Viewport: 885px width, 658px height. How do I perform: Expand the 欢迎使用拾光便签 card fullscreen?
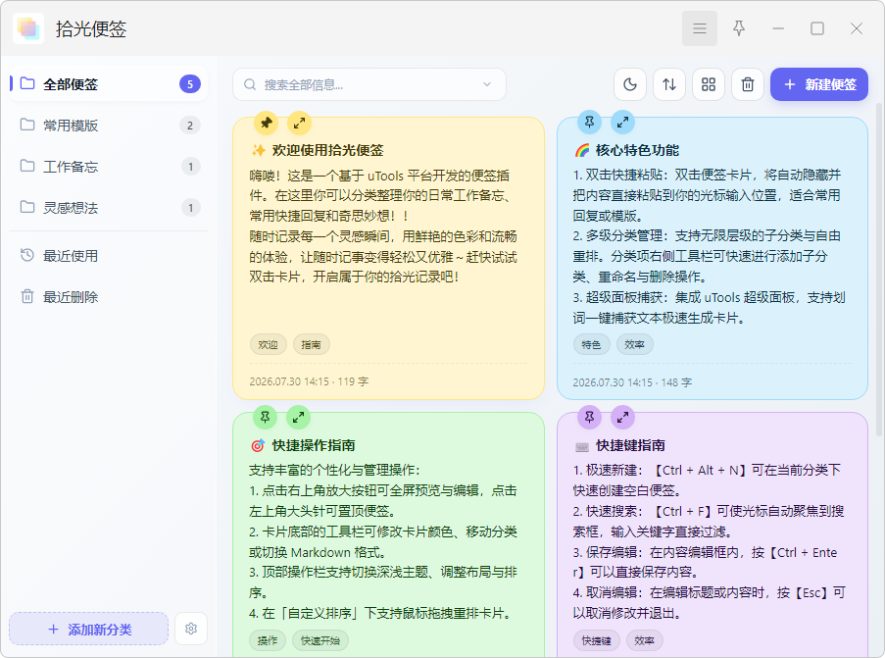pos(299,123)
